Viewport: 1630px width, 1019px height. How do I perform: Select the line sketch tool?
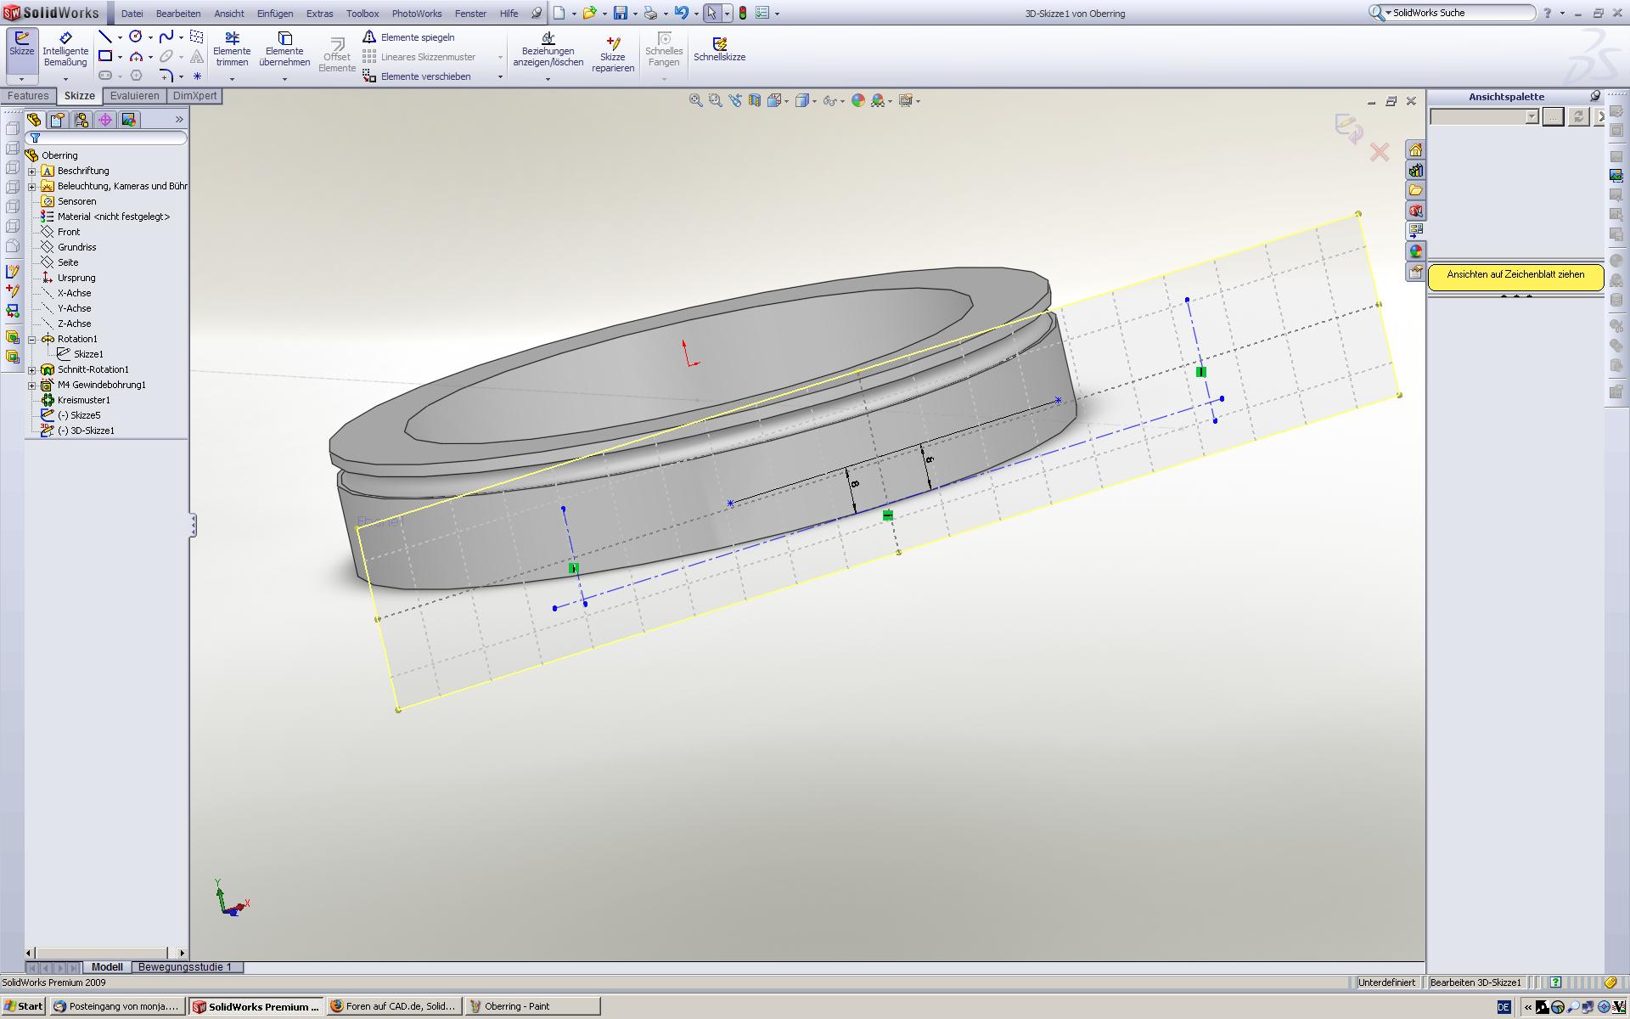(105, 37)
